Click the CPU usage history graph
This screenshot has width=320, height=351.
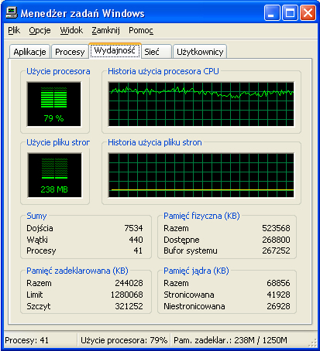click(201, 104)
